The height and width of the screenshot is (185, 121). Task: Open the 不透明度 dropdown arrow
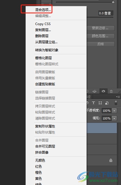tap(114, 111)
